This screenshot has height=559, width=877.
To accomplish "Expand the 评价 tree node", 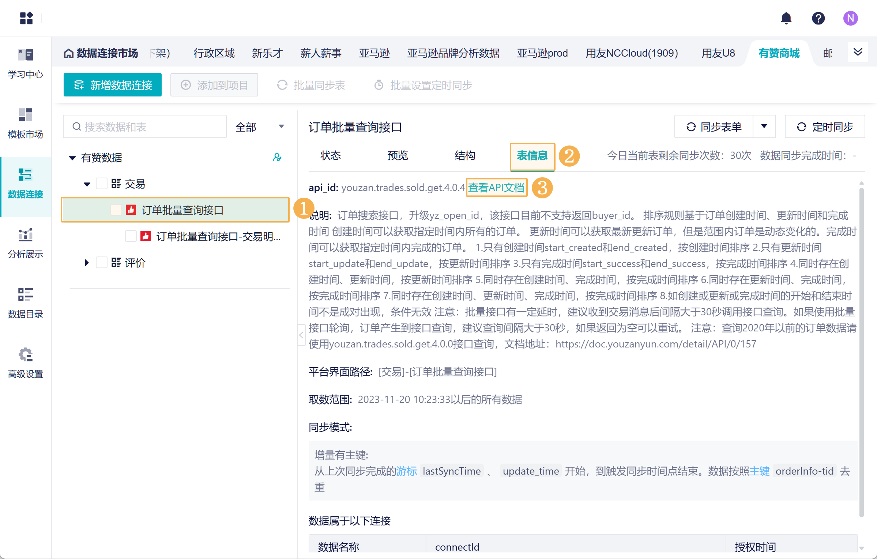I will [87, 262].
